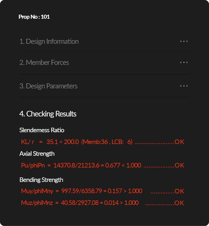Click OK status of the KL/r check
The width and height of the screenshot is (209, 226).
coord(179,142)
